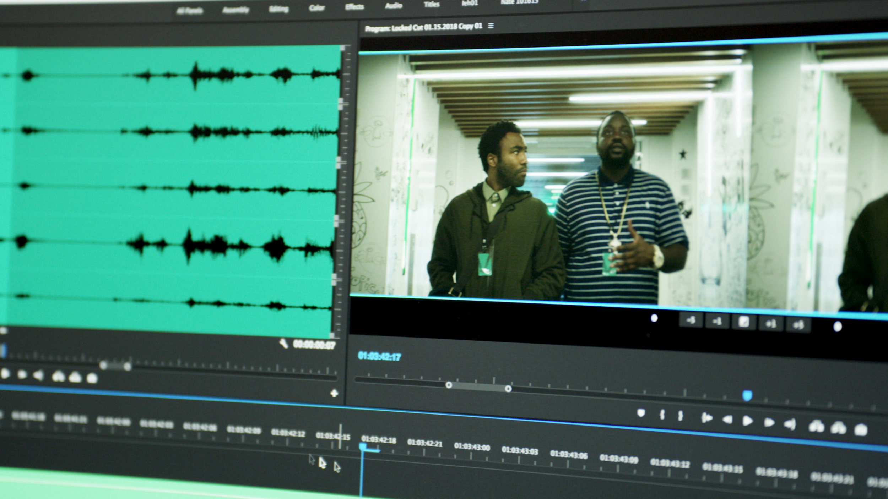Click left handle of Source zoom bar
Image resolution: width=888 pixels, height=499 pixels.
(x=103, y=365)
